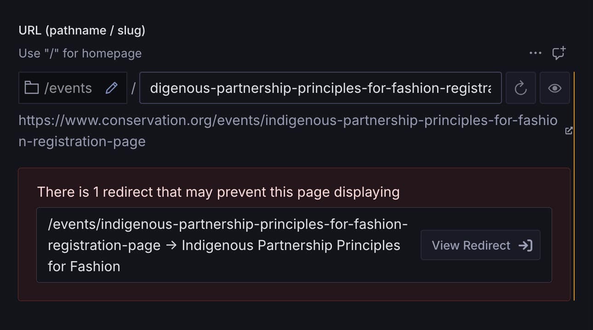
Task: Click the pencil icon to edit the /events folder
Action: pyautogui.click(x=111, y=88)
